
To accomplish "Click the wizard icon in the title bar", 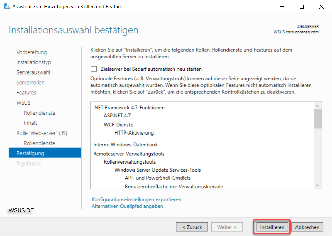I will [7, 7].
